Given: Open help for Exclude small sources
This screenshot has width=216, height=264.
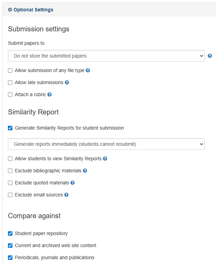Looking at the screenshot, I should [x=66, y=195].
